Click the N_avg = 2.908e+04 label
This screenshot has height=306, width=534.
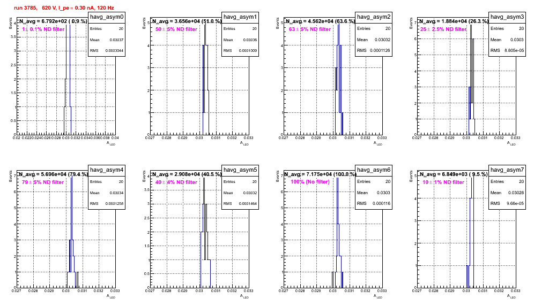coord(187,174)
